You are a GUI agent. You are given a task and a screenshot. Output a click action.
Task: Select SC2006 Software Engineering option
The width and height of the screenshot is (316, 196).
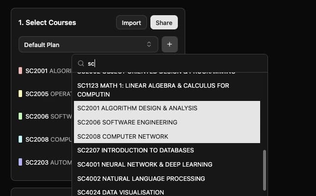point(167,122)
